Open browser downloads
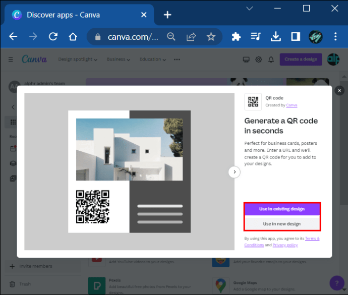 276,37
